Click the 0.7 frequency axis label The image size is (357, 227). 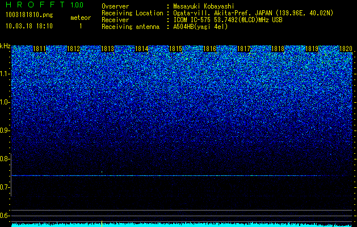click(x=5, y=187)
